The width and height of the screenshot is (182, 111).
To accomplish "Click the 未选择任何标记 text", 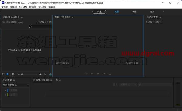I will 153,22.
